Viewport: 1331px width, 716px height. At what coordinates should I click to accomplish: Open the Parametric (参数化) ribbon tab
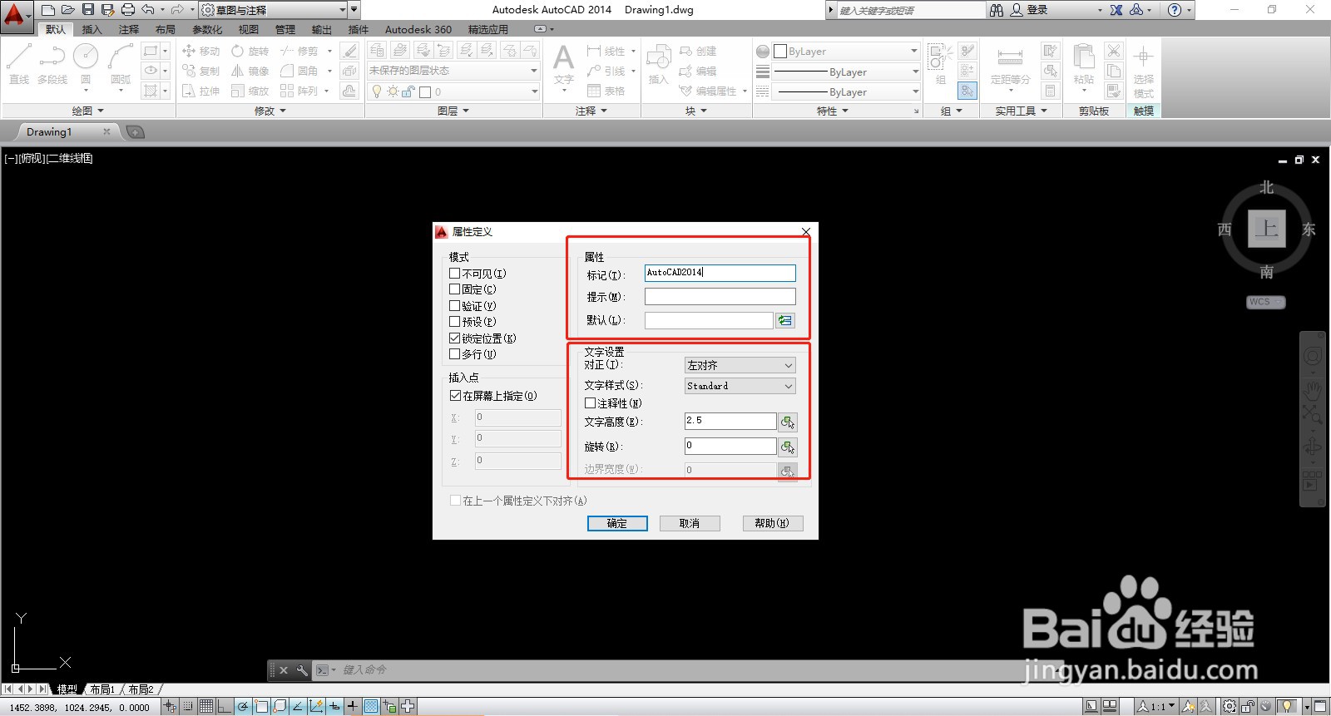coord(207,29)
